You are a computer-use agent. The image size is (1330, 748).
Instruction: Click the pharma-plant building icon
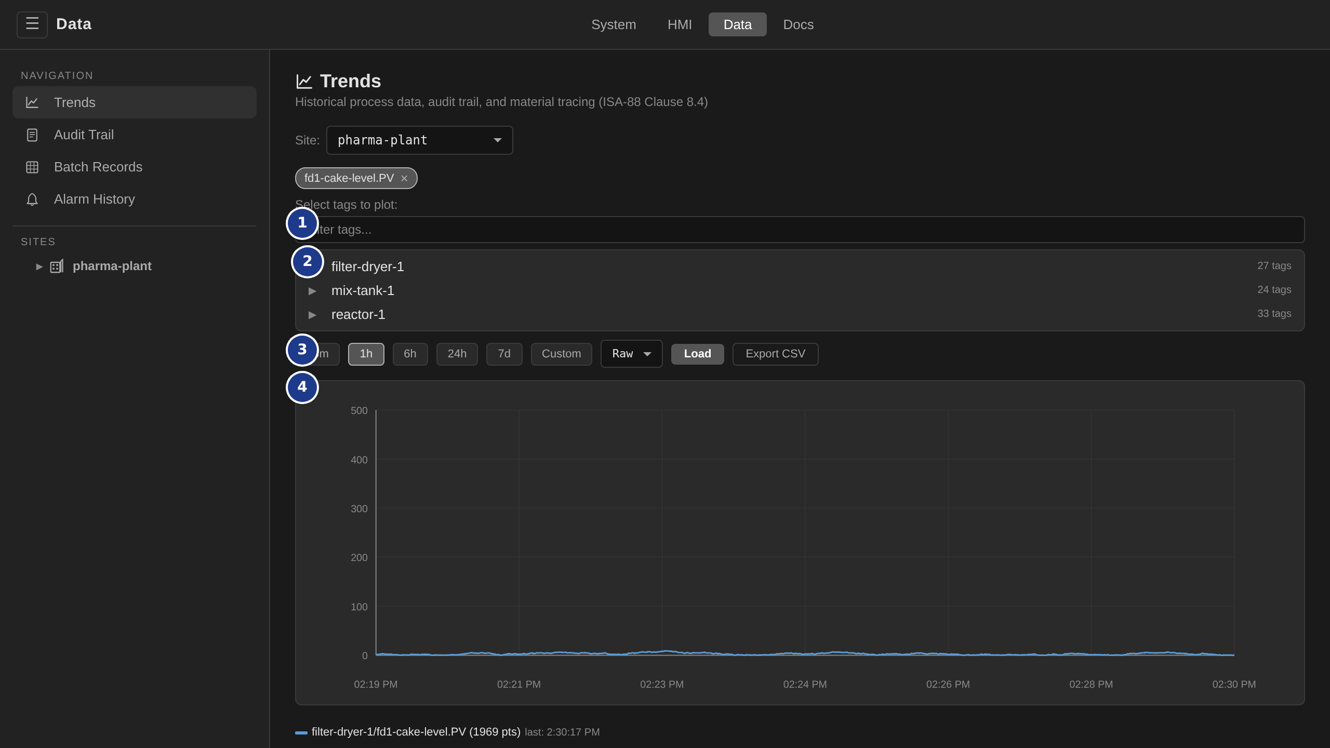click(57, 266)
